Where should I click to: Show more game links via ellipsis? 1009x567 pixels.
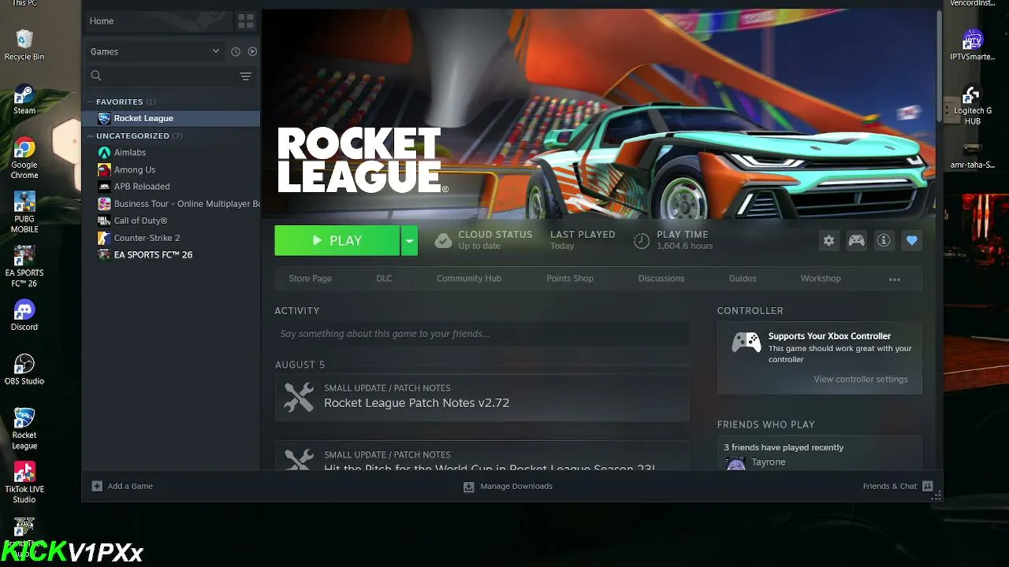tap(894, 279)
